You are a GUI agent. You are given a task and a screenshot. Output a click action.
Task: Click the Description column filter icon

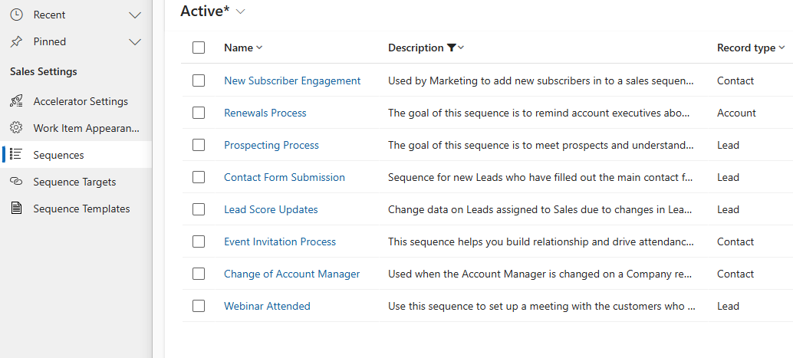[x=451, y=48]
